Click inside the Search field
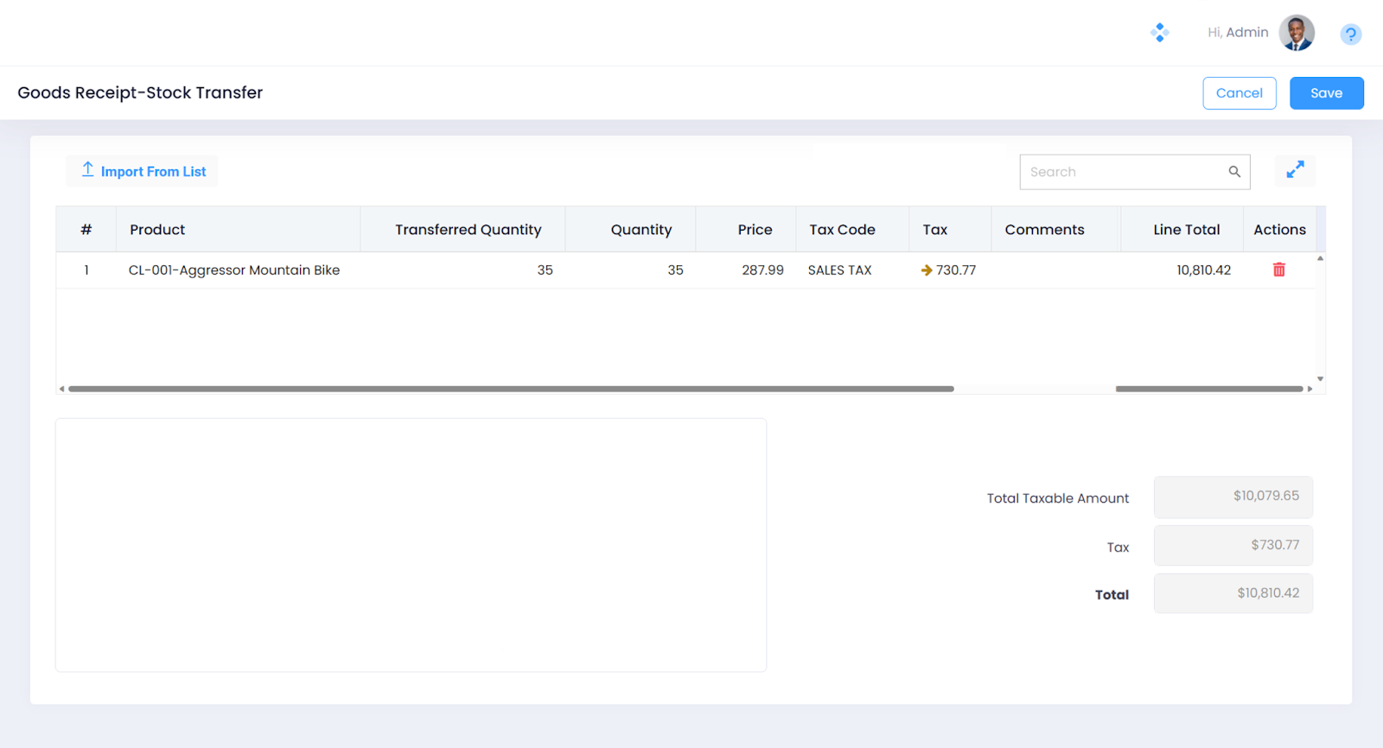The image size is (1383, 748). click(1124, 172)
